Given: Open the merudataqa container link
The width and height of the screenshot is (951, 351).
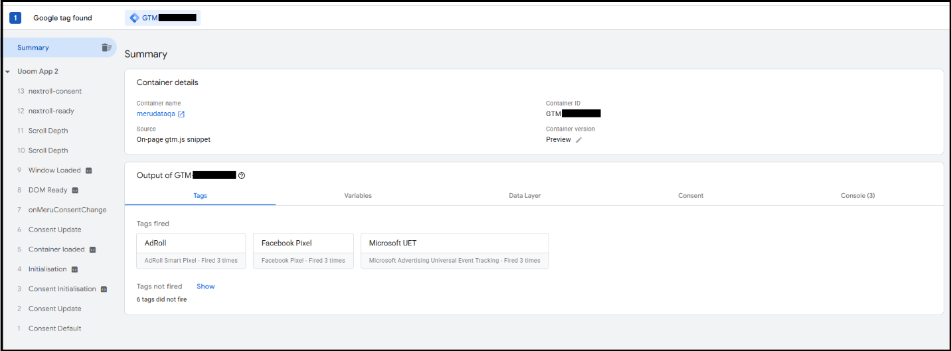Looking at the screenshot, I should pyautogui.click(x=156, y=114).
